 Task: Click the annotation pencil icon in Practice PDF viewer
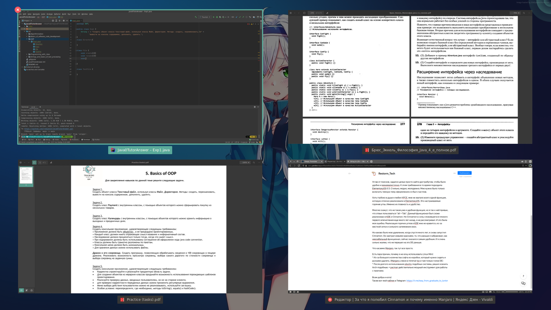click(x=51, y=162)
